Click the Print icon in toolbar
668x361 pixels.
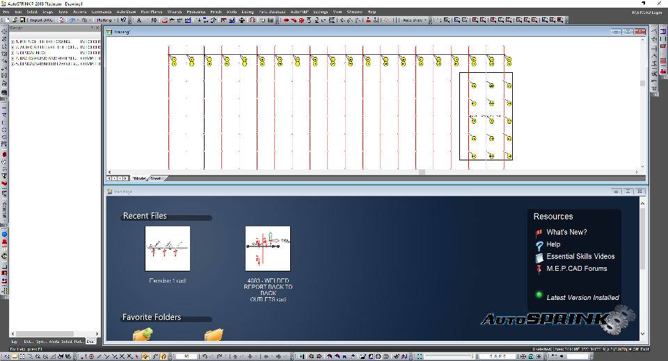tap(61, 20)
